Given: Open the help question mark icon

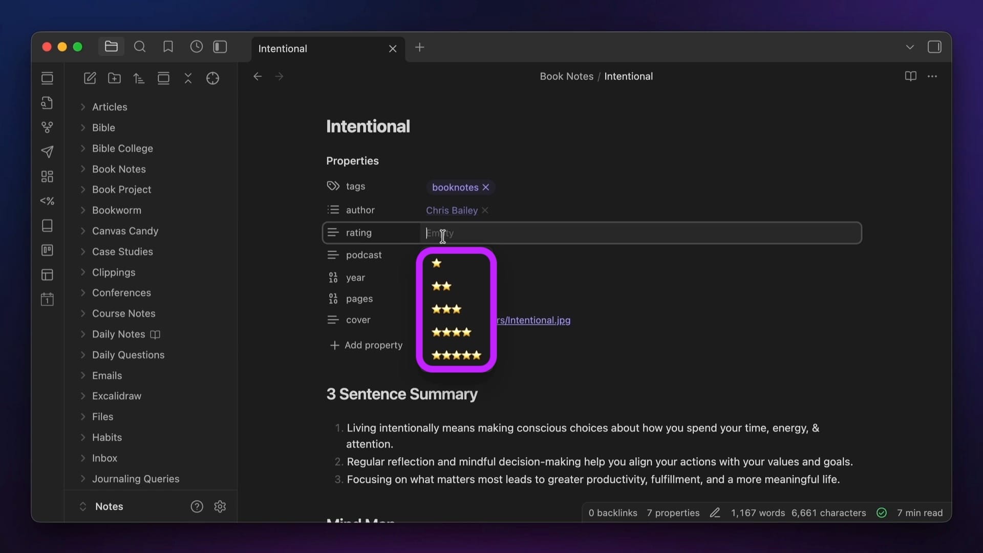Looking at the screenshot, I should coord(197,506).
